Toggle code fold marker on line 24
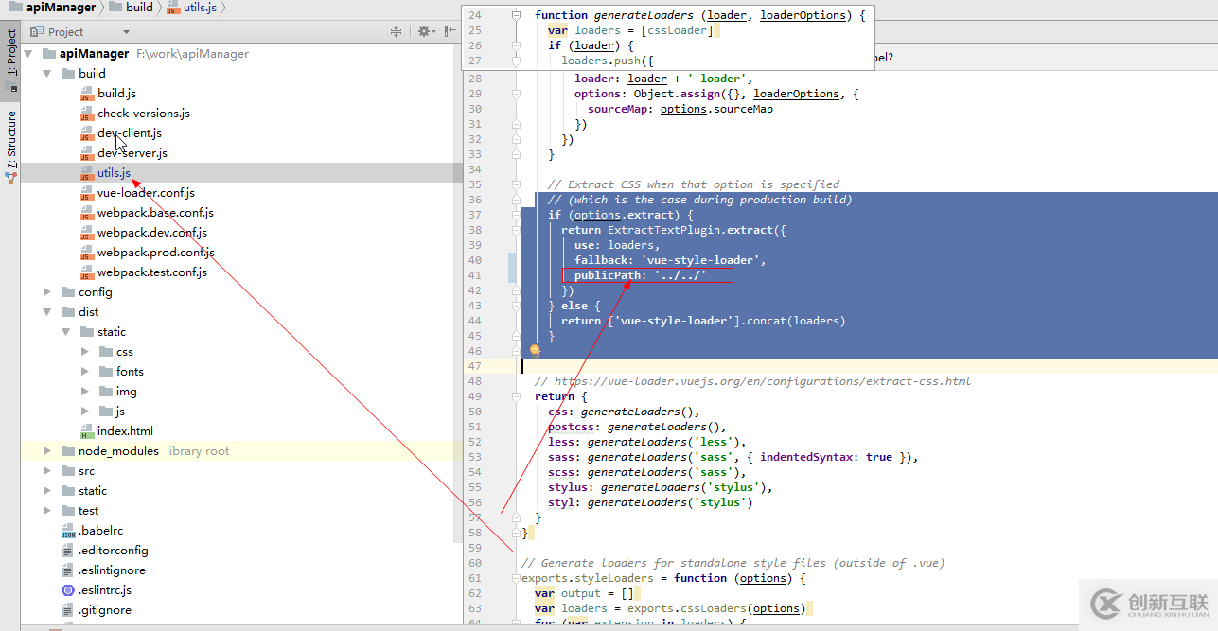 click(x=516, y=15)
